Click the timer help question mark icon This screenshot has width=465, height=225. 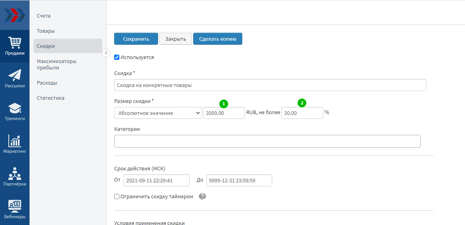click(202, 197)
